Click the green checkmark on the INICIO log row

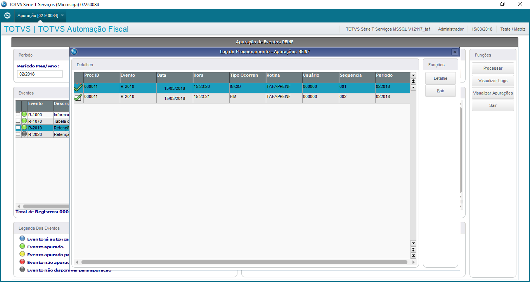pyautogui.click(x=78, y=88)
